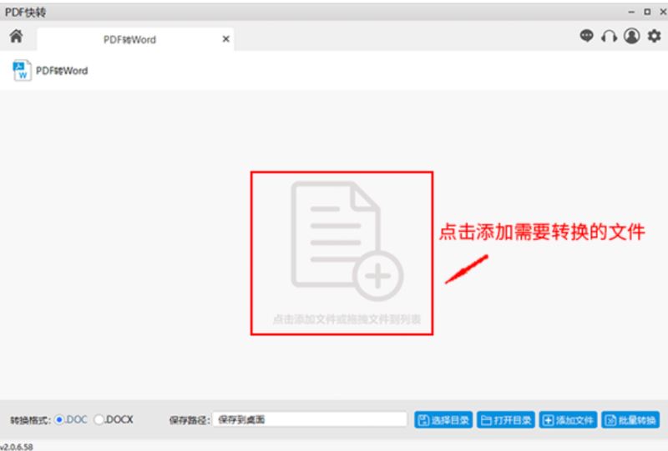Open customer support headset icon
The image size is (668, 451).
[610, 36]
